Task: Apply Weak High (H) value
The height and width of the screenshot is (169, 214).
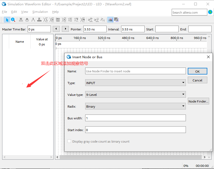Action: point(52,20)
